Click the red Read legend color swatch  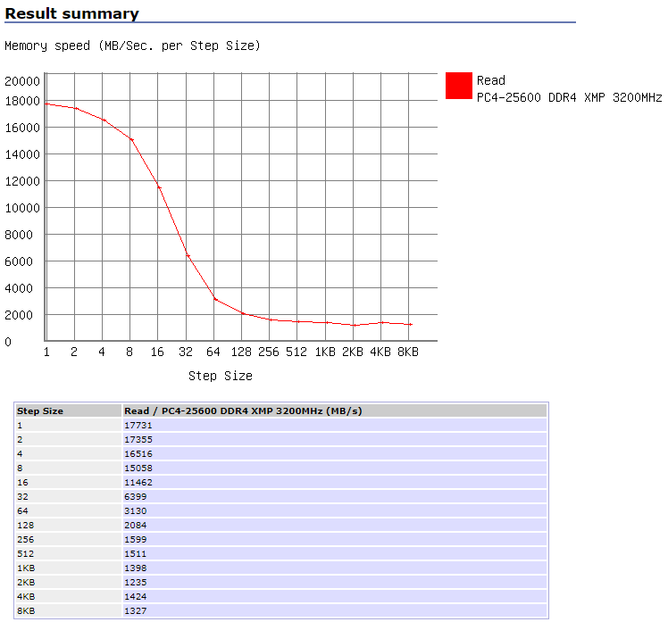458,86
